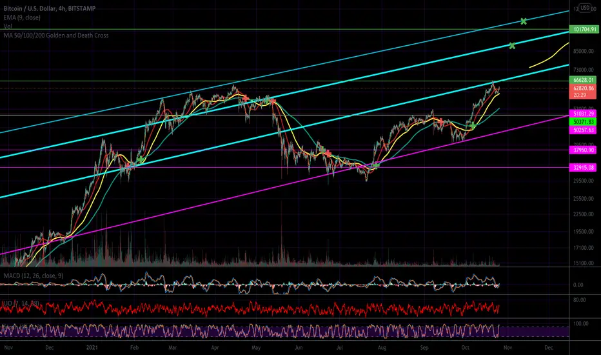The image size is (601, 355).
Task: Select the EMA (9, close) indicator legend
Action: coord(22,17)
